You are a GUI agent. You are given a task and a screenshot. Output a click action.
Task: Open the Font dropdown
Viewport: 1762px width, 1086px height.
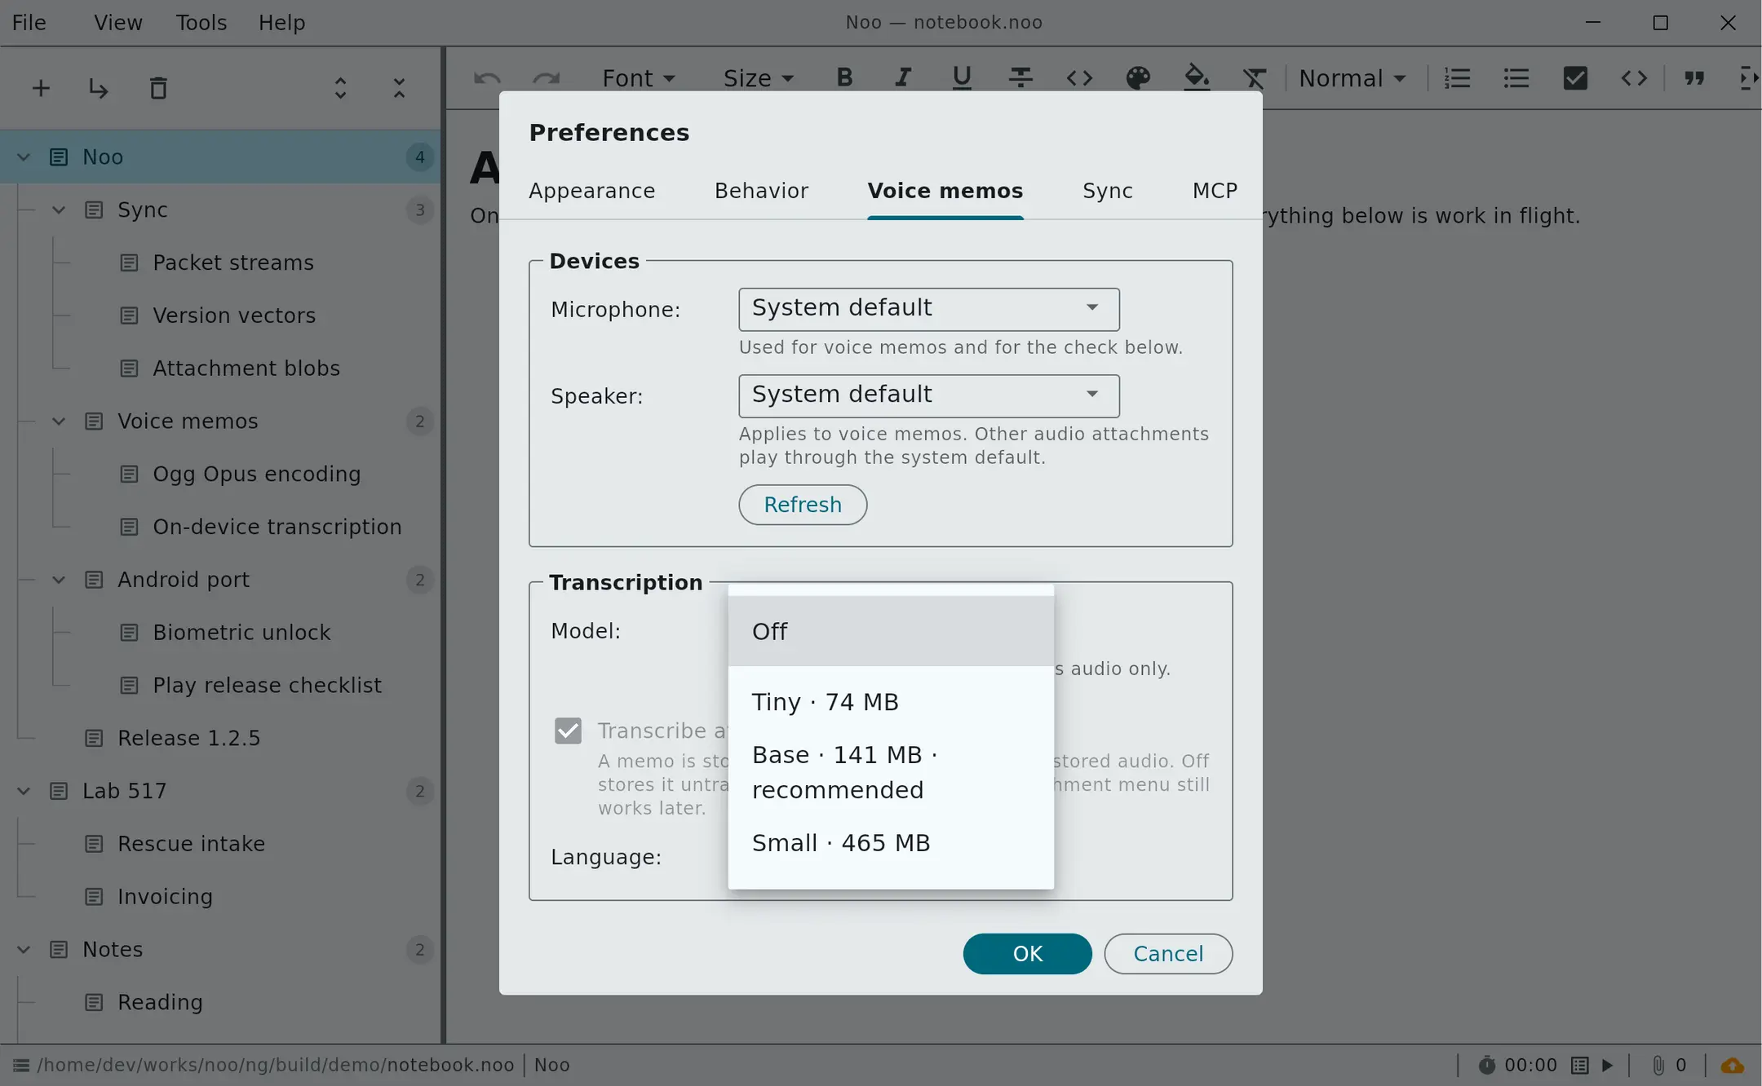pos(638,78)
